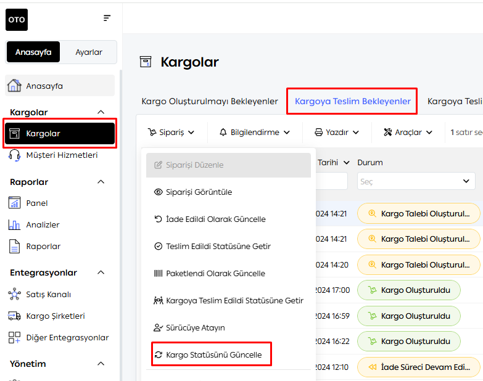Click the Panel chart icon
This screenshot has height=381, width=483.
click(x=14, y=203)
